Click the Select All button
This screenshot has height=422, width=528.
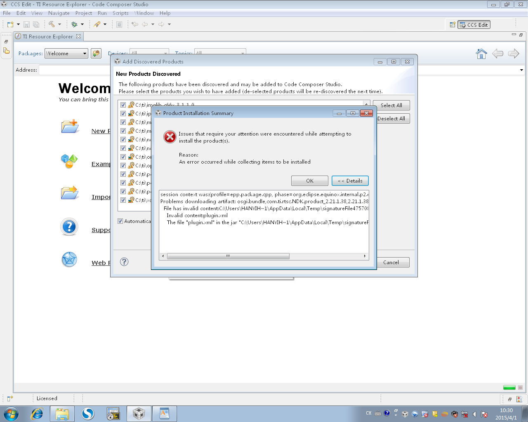click(x=391, y=105)
